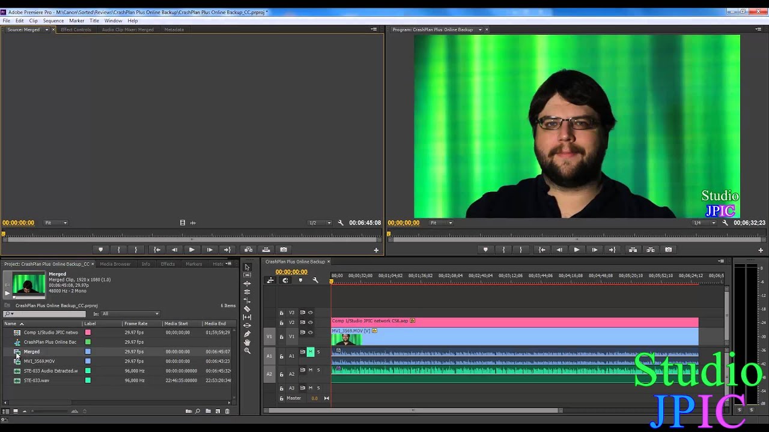Open Program monitor panel menu
Image resolution: width=769 pixels, height=432 pixels.
(759, 29)
